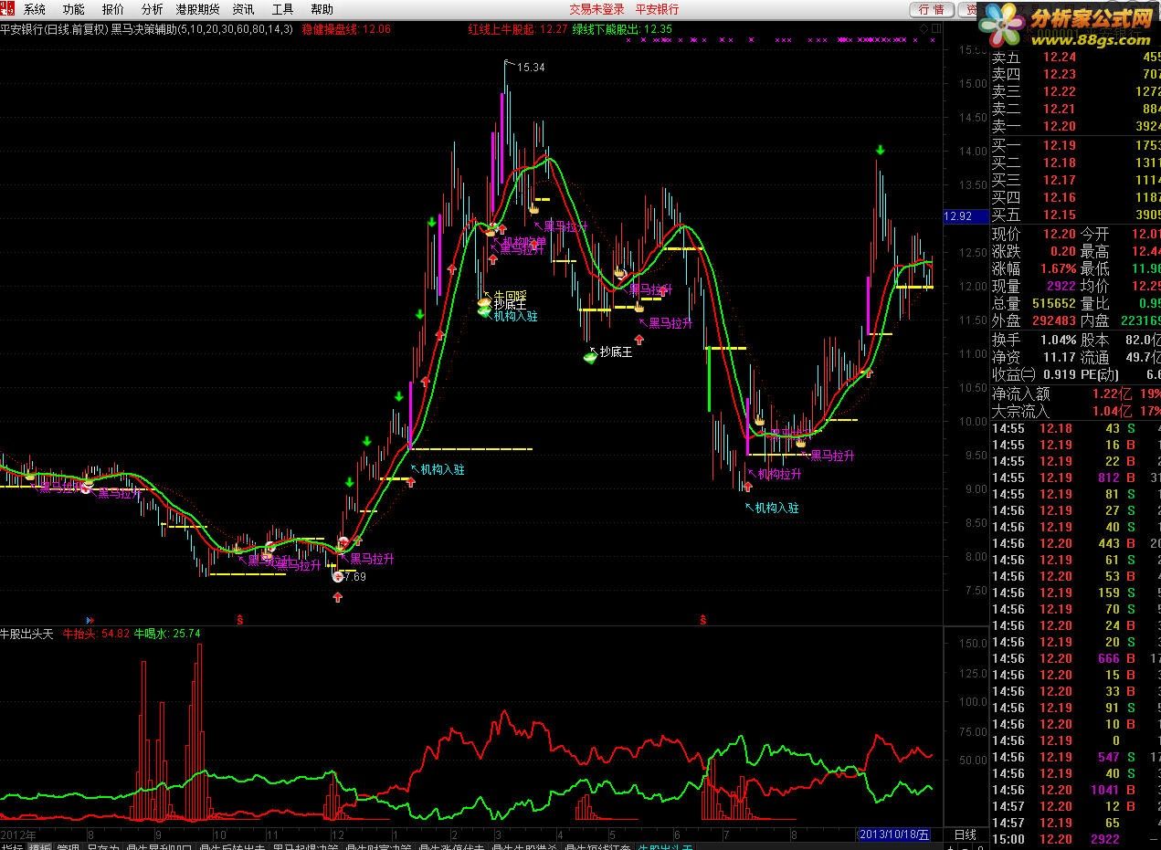1161x850 pixels.
Task: Click the 净流入额 1.22亿 row
Action: click(x=1076, y=394)
